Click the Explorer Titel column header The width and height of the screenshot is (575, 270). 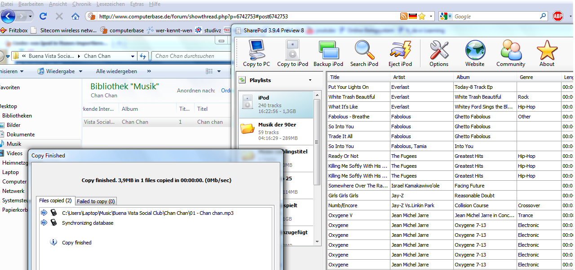coord(212,109)
